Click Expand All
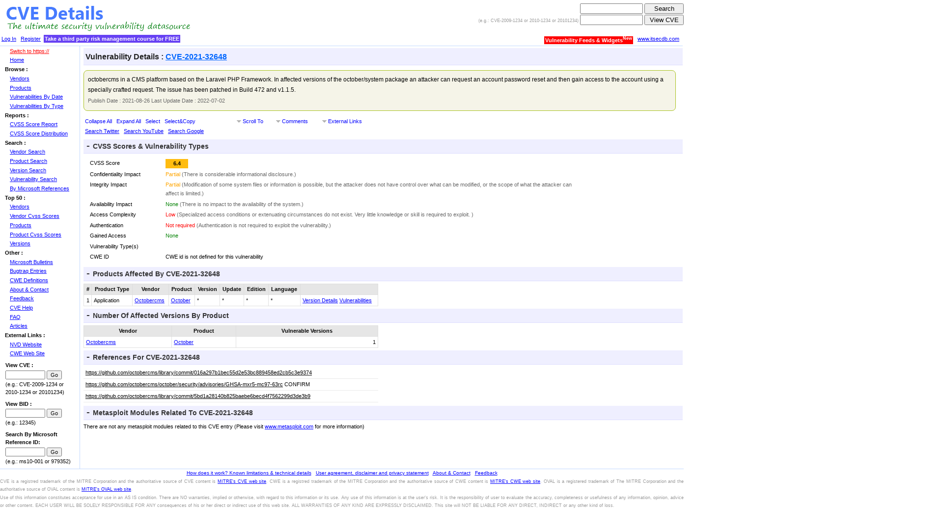 click(x=129, y=121)
